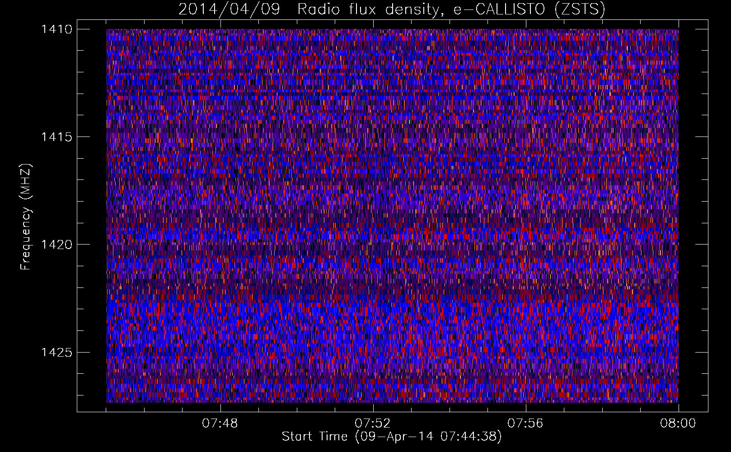The width and height of the screenshot is (731, 452).
Task: Click the 'Start Time (09-Apr-14 07:44:38)' label
Action: (392, 437)
